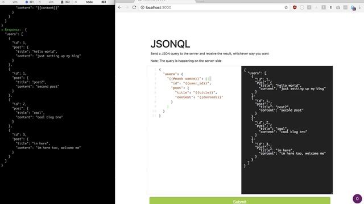Click "im here" title in terminal output

tap(40, 143)
